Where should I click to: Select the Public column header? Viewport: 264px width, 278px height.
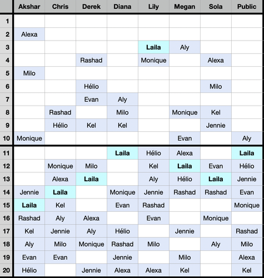point(247,7)
